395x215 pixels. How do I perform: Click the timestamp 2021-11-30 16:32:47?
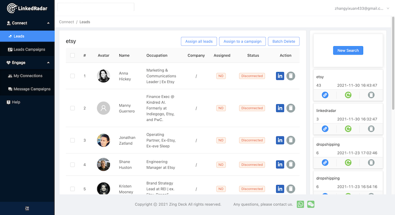pyautogui.click(x=357, y=119)
